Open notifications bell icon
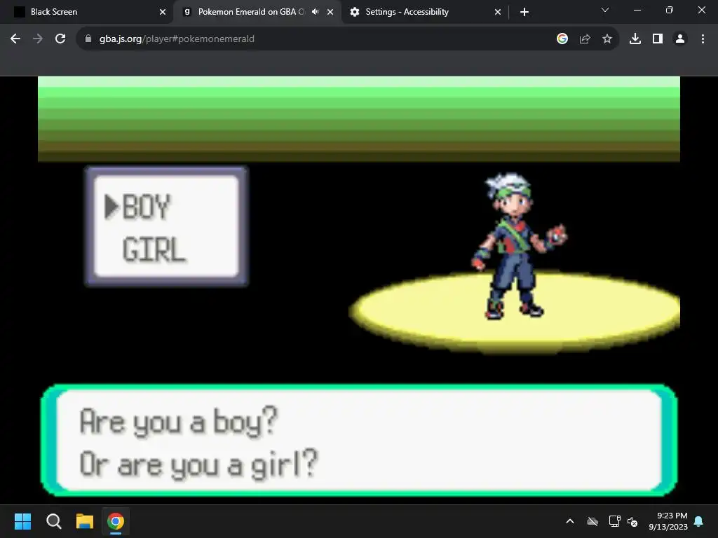The width and height of the screenshot is (718, 538). pos(699,521)
